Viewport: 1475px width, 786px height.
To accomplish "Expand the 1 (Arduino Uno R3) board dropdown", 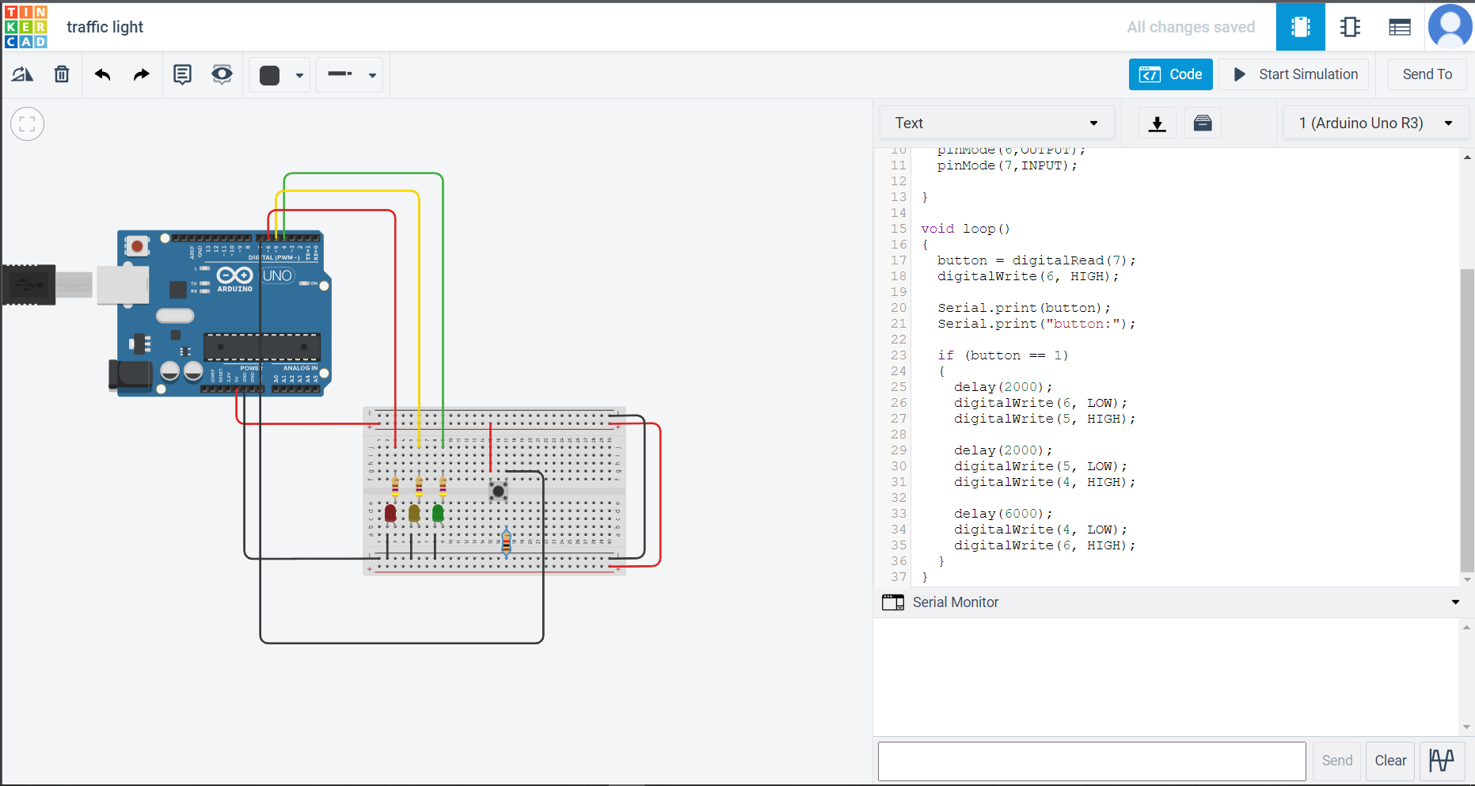I will (1375, 123).
